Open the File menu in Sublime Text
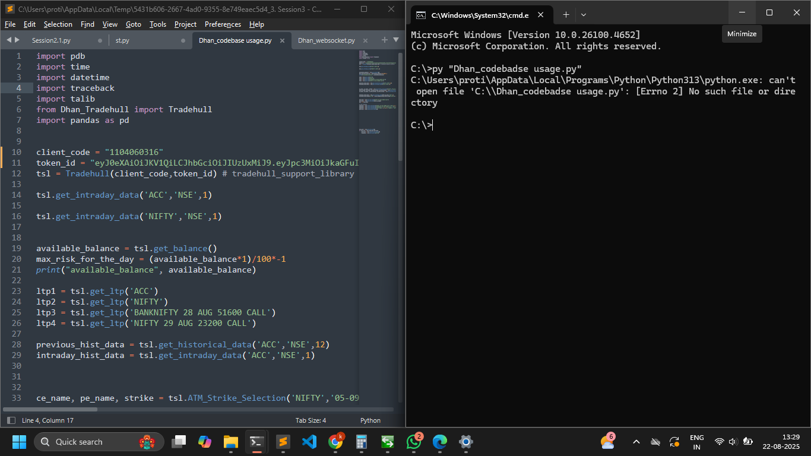This screenshot has width=811, height=456. [10, 24]
